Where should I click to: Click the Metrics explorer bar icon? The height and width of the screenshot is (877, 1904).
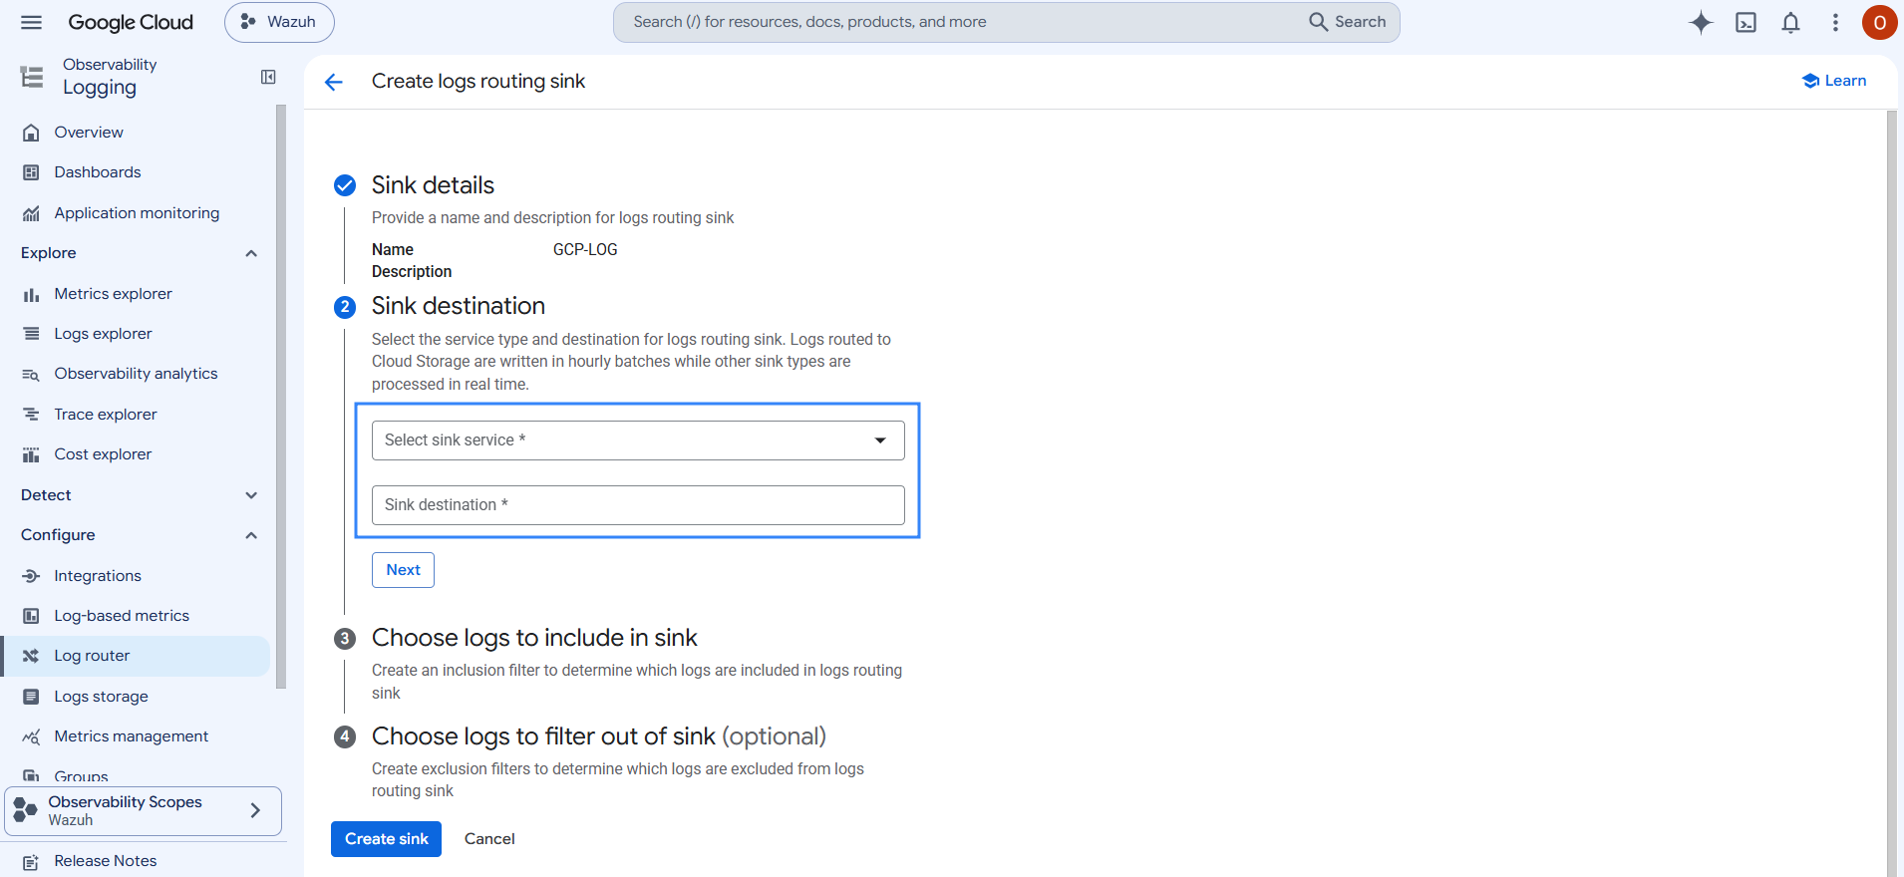(x=32, y=294)
